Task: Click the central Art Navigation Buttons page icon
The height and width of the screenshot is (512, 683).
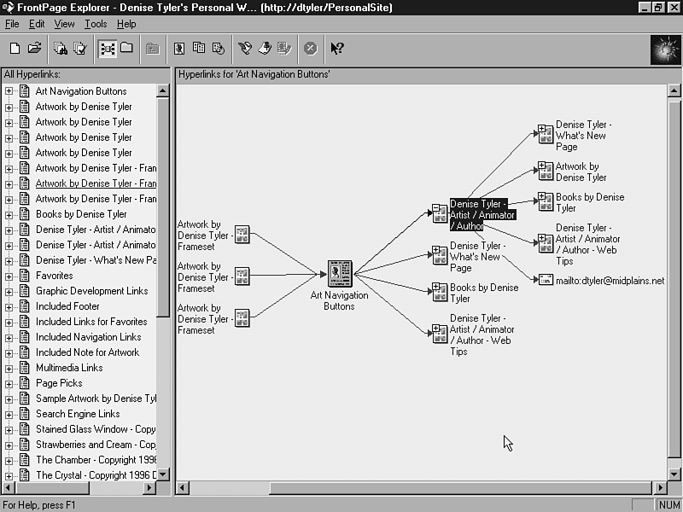Action: [340, 274]
